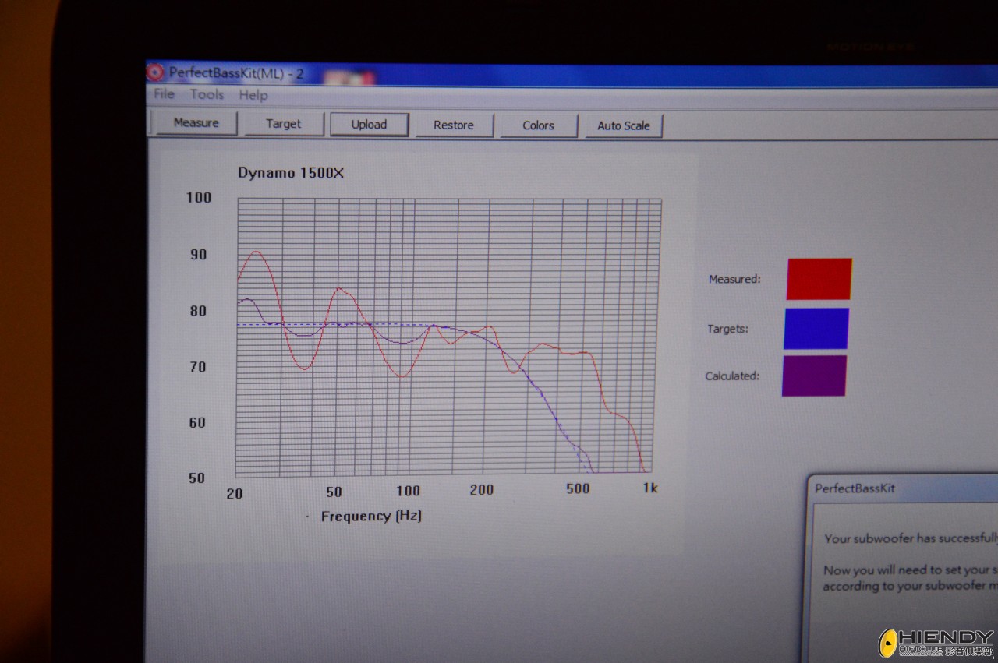Click the PerfectBassKit app icon in title bar
The image size is (998, 663).
click(155, 72)
